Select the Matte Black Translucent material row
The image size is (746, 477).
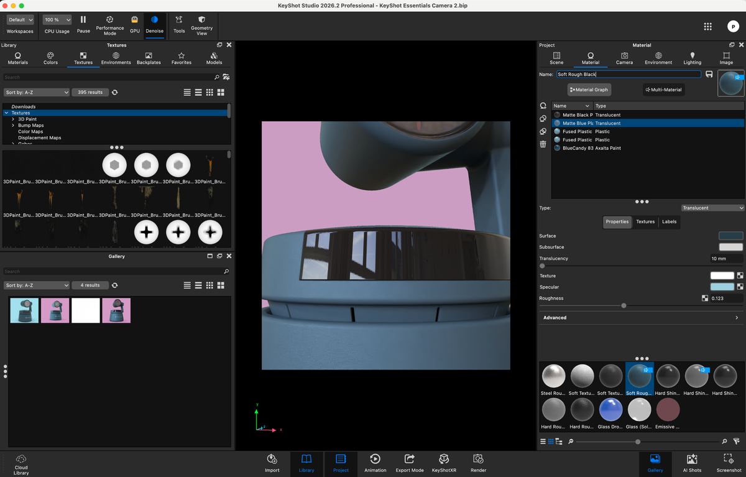point(648,114)
